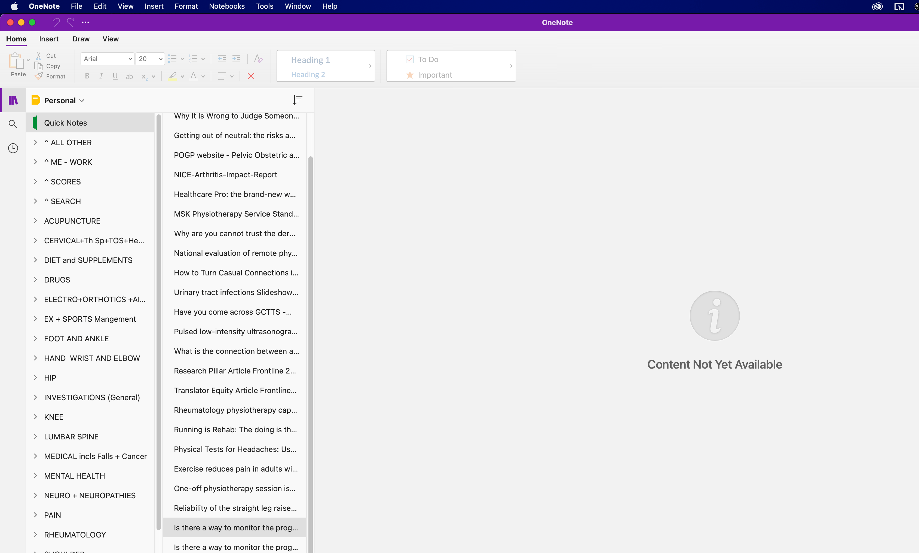Toggle Underline formatting
Image resolution: width=919 pixels, height=553 pixels.
pyautogui.click(x=115, y=76)
